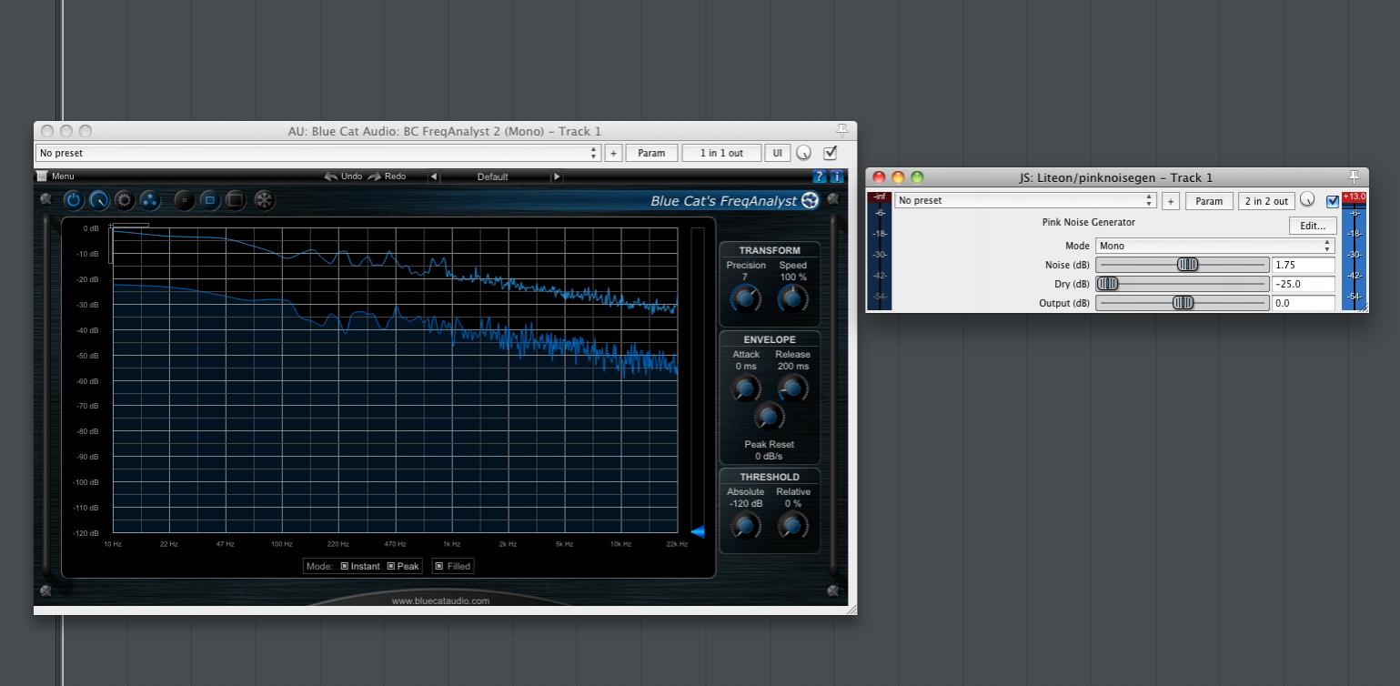Open the gear settings icon in FreqAnalyst
Screen dimensions: 1400x686
coord(125,200)
